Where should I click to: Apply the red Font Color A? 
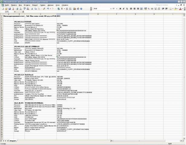[180, 9]
